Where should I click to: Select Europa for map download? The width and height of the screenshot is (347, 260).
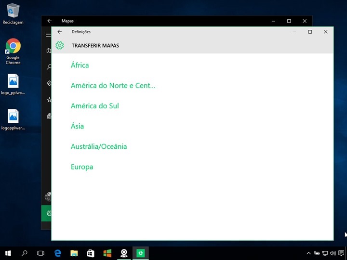pyautogui.click(x=82, y=167)
